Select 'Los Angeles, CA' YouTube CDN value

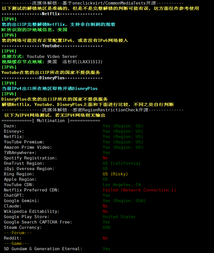122,185
